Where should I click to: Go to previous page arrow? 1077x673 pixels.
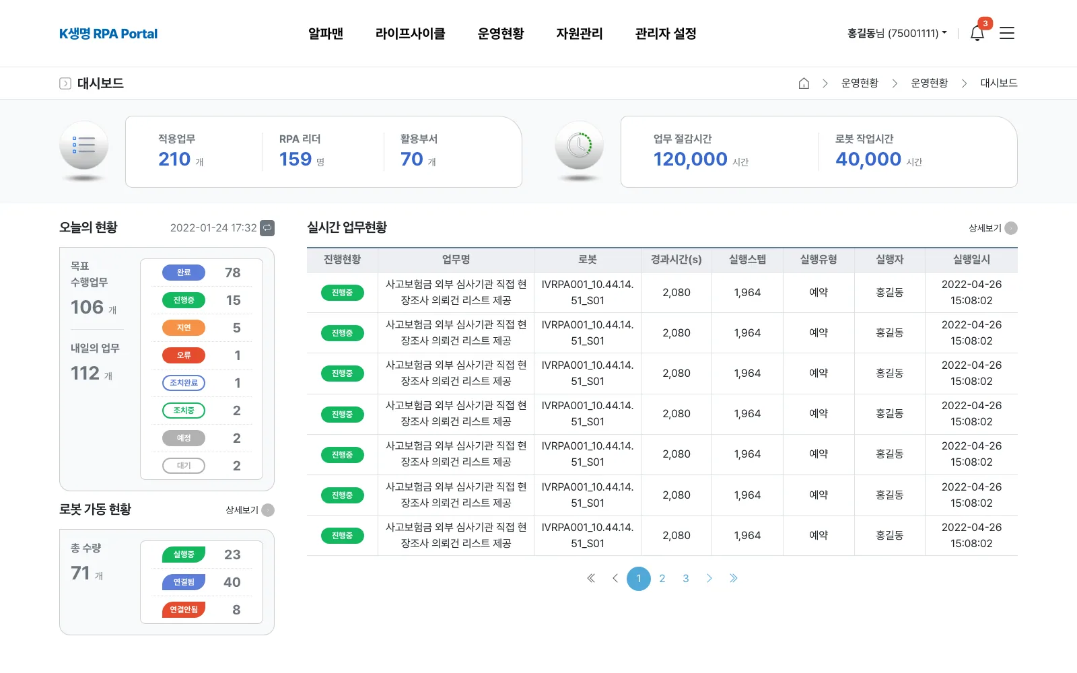615,578
